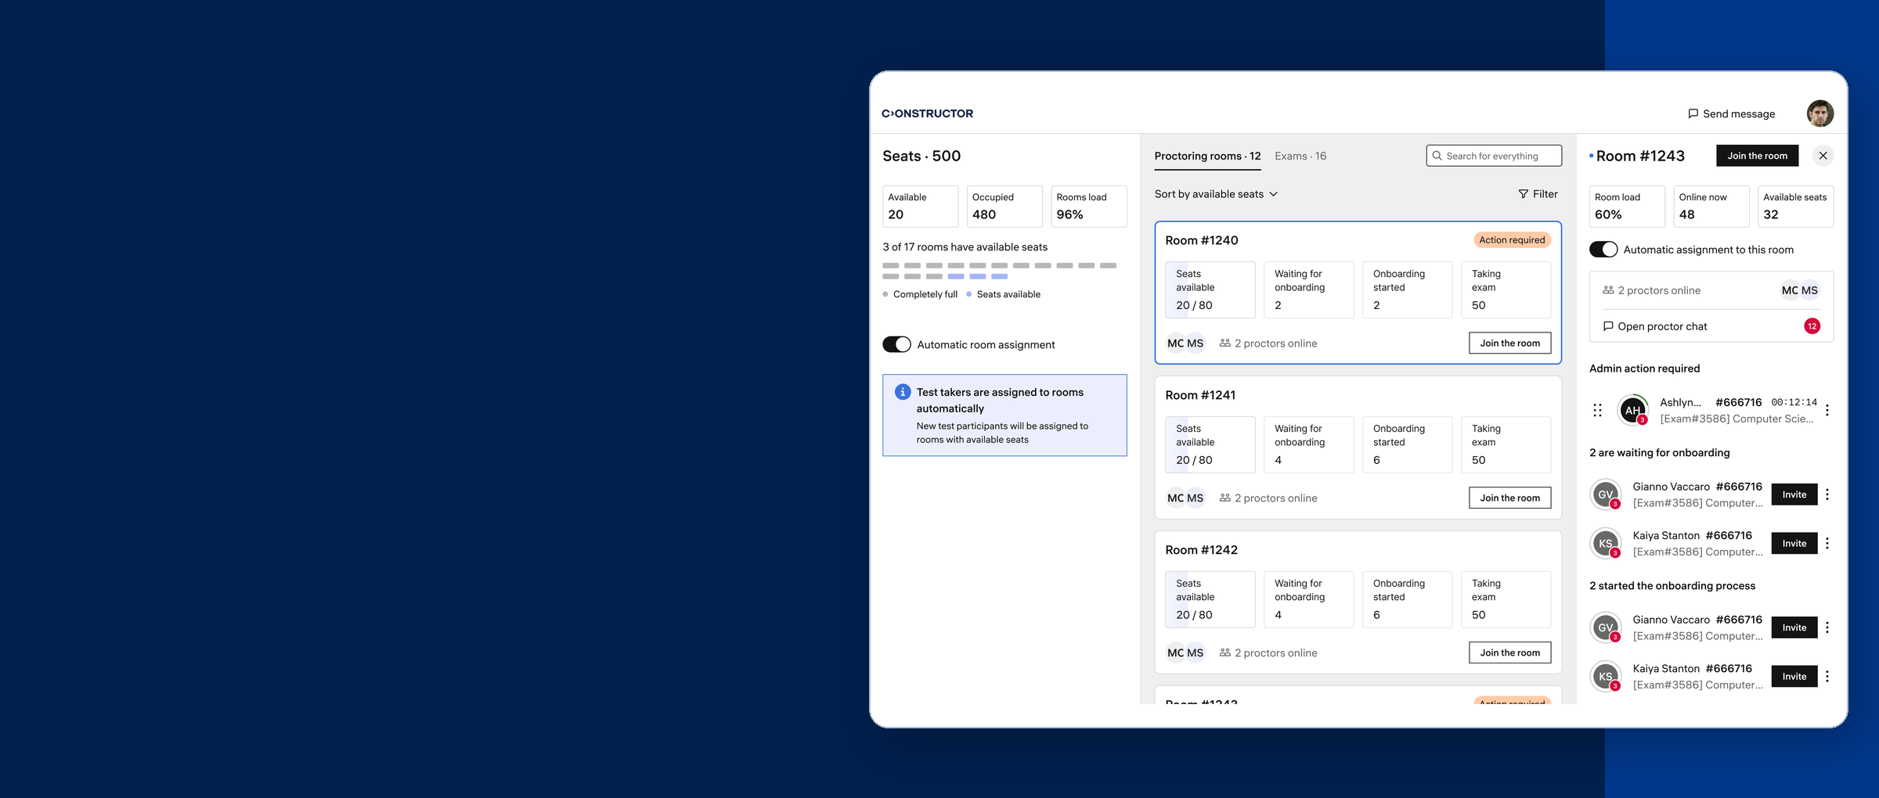Invite Gianno Vaccaro waiting for onboarding
The image size is (1879, 798).
pyautogui.click(x=1794, y=494)
